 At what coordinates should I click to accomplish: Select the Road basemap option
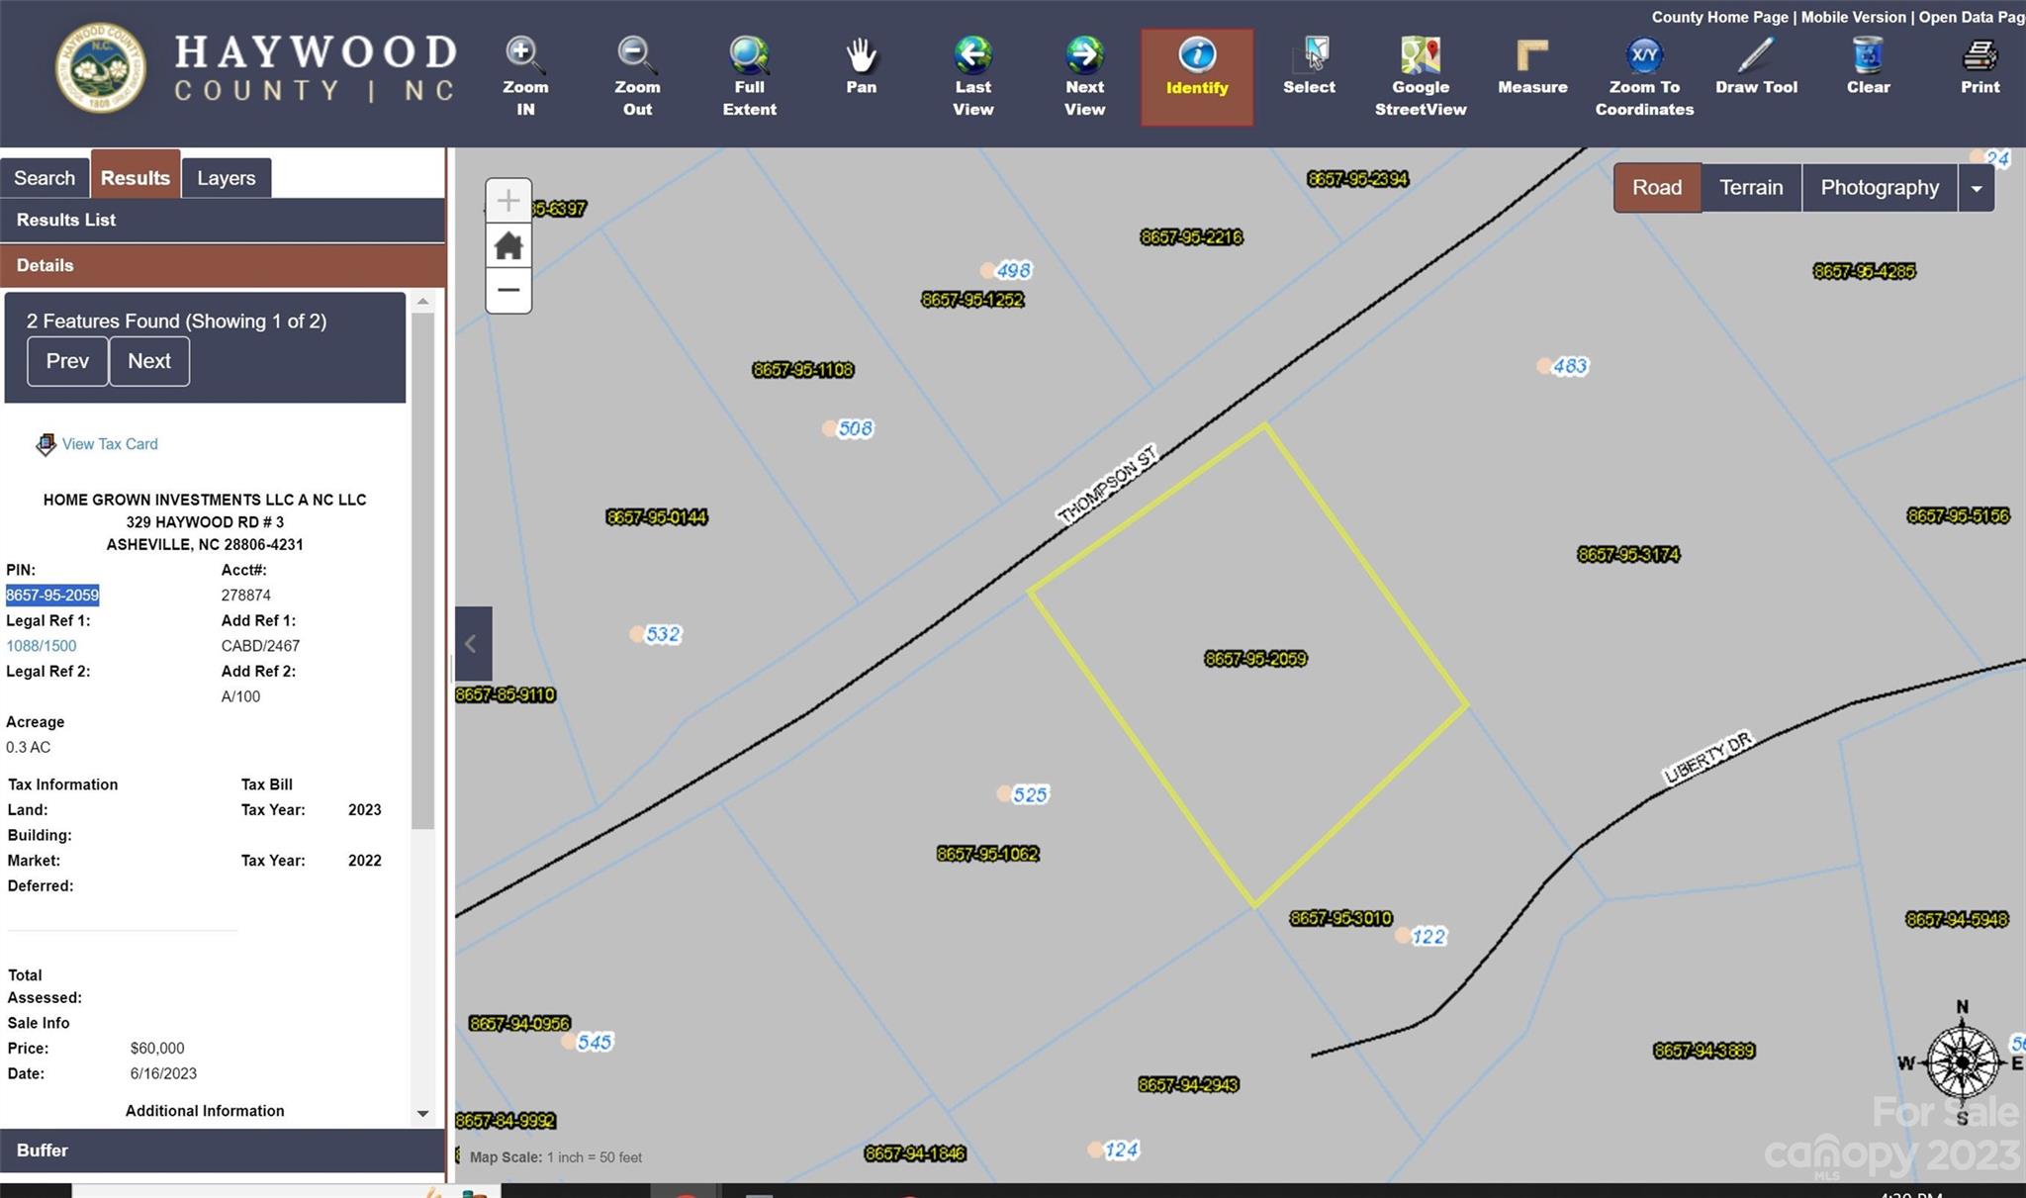[1656, 188]
